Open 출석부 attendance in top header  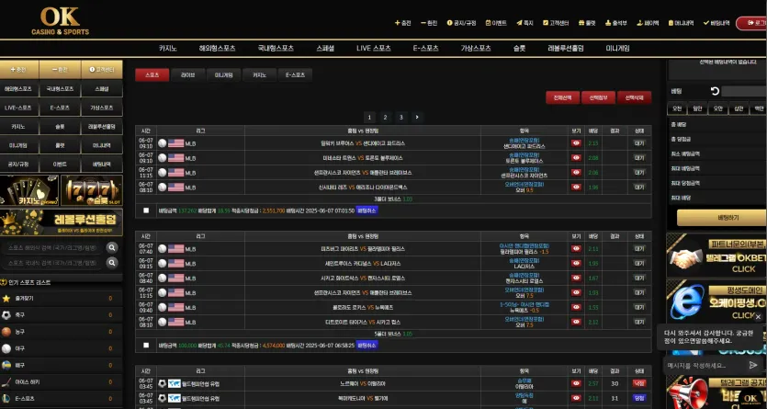(x=615, y=23)
